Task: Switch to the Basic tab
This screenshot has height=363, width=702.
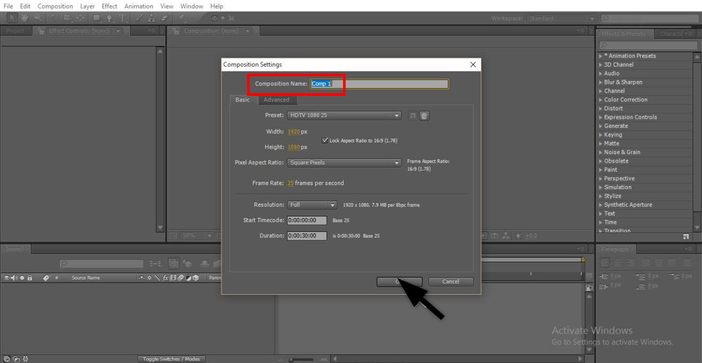Action: tap(242, 100)
